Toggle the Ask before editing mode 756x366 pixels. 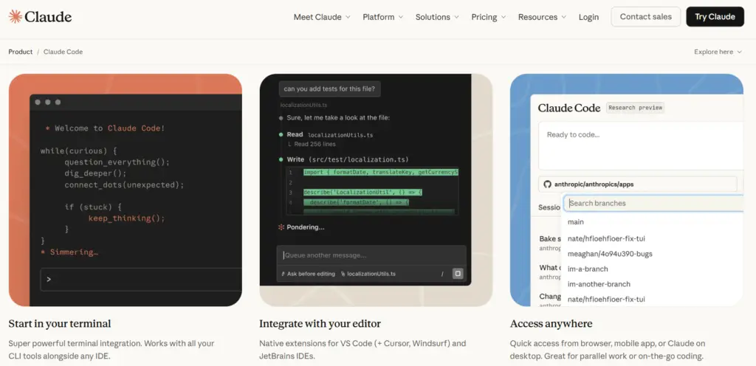click(308, 274)
